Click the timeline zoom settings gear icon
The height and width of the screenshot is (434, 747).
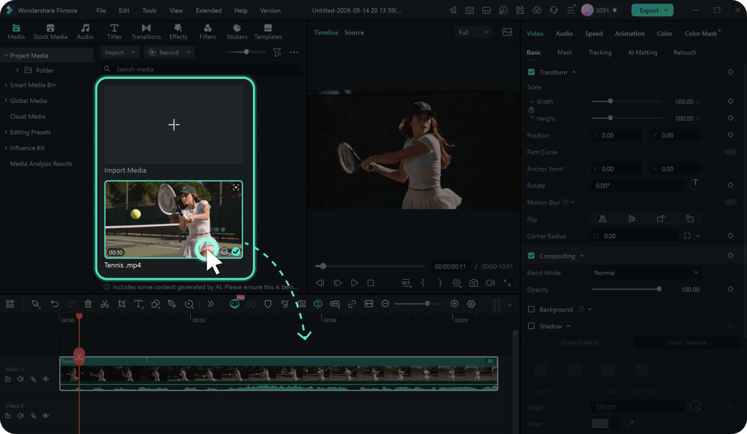tap(471, 304)
